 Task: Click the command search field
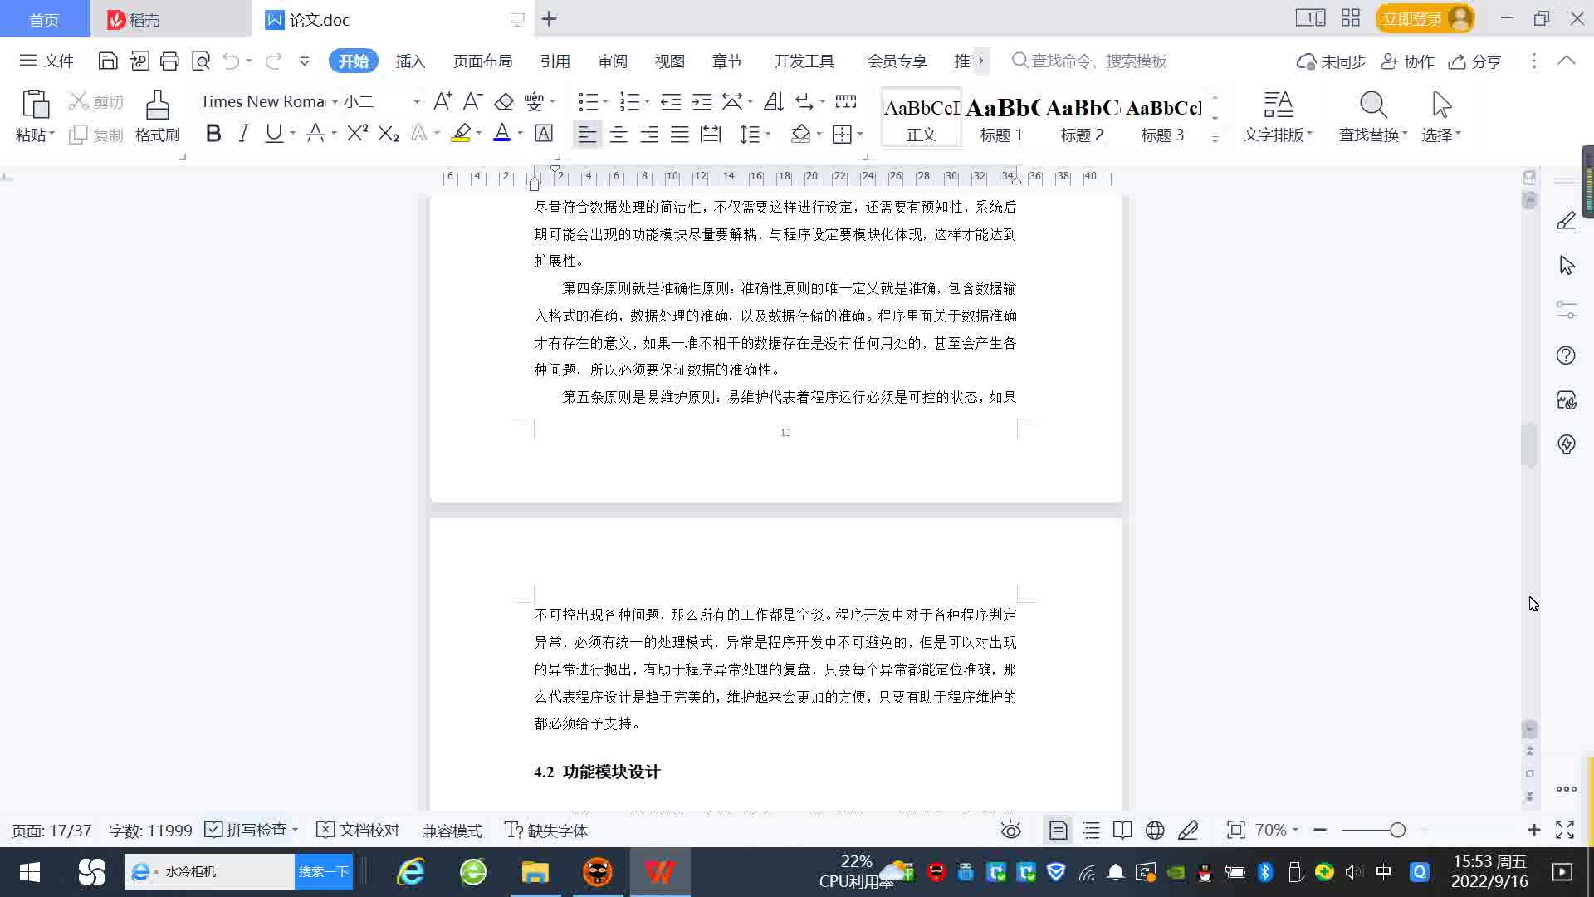1090,61
